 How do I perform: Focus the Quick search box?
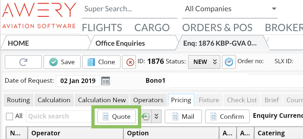tap(58, 116)
